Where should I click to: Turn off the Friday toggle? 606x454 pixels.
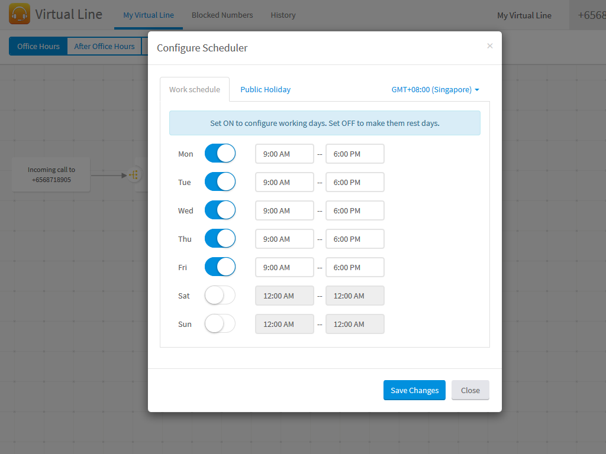[x=220, y=267]
